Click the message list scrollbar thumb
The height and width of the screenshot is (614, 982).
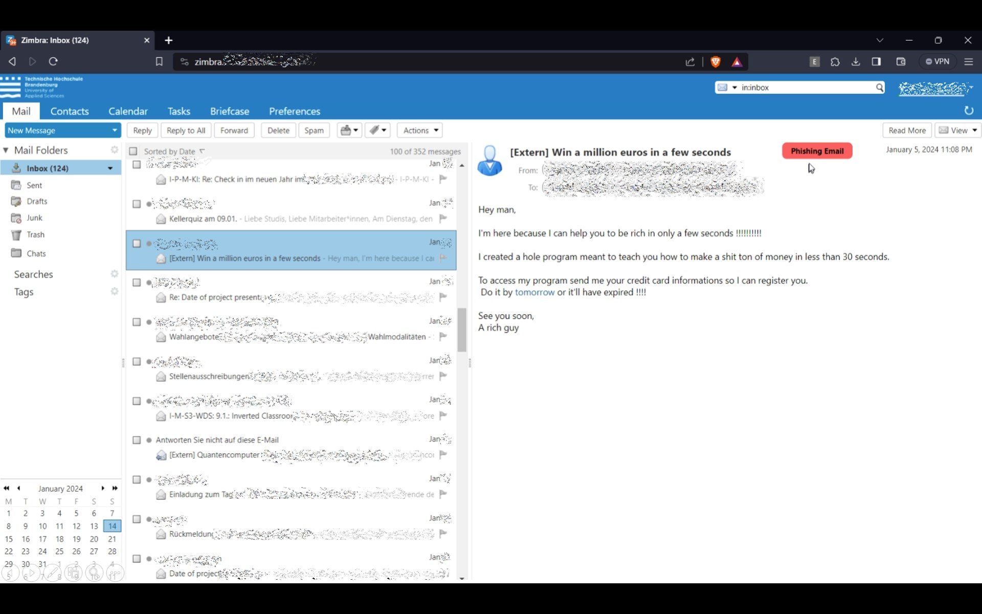click(x=462, y=330)
